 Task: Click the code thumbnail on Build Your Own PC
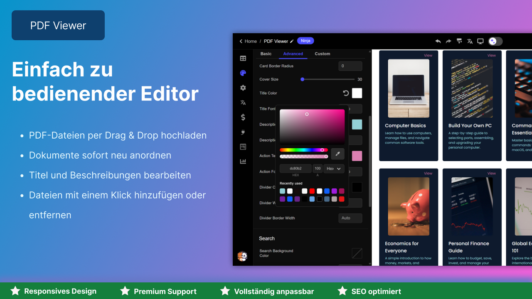(x=472, y=88)
